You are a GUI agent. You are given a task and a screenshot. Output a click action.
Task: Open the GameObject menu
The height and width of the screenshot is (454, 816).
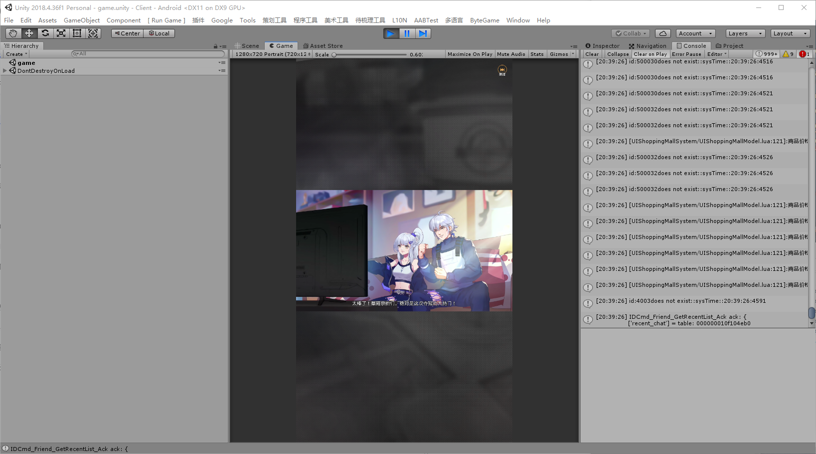[x=82, y=20]
